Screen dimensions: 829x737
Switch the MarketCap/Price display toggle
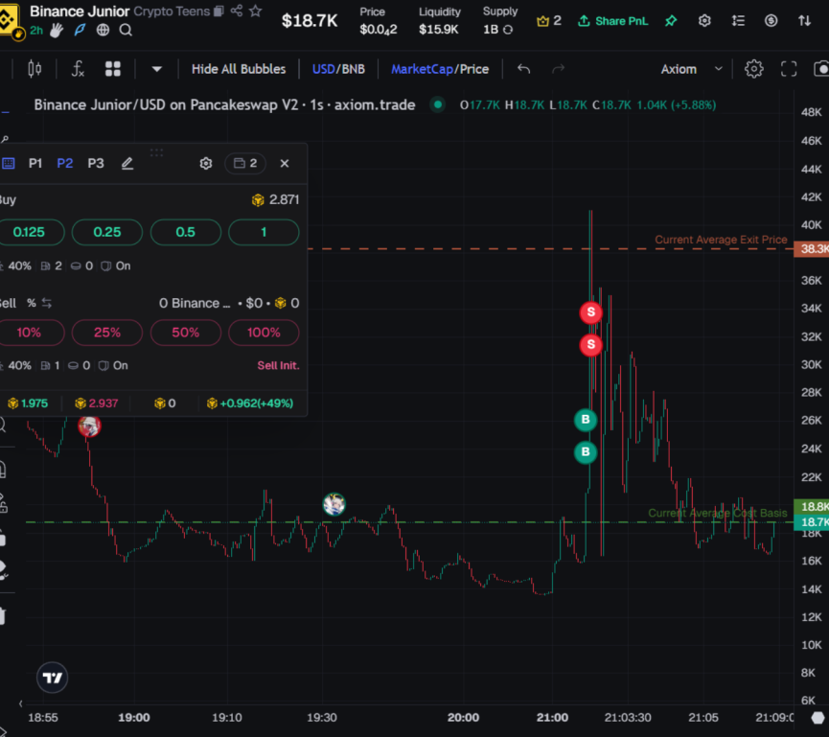click(440, 69)
